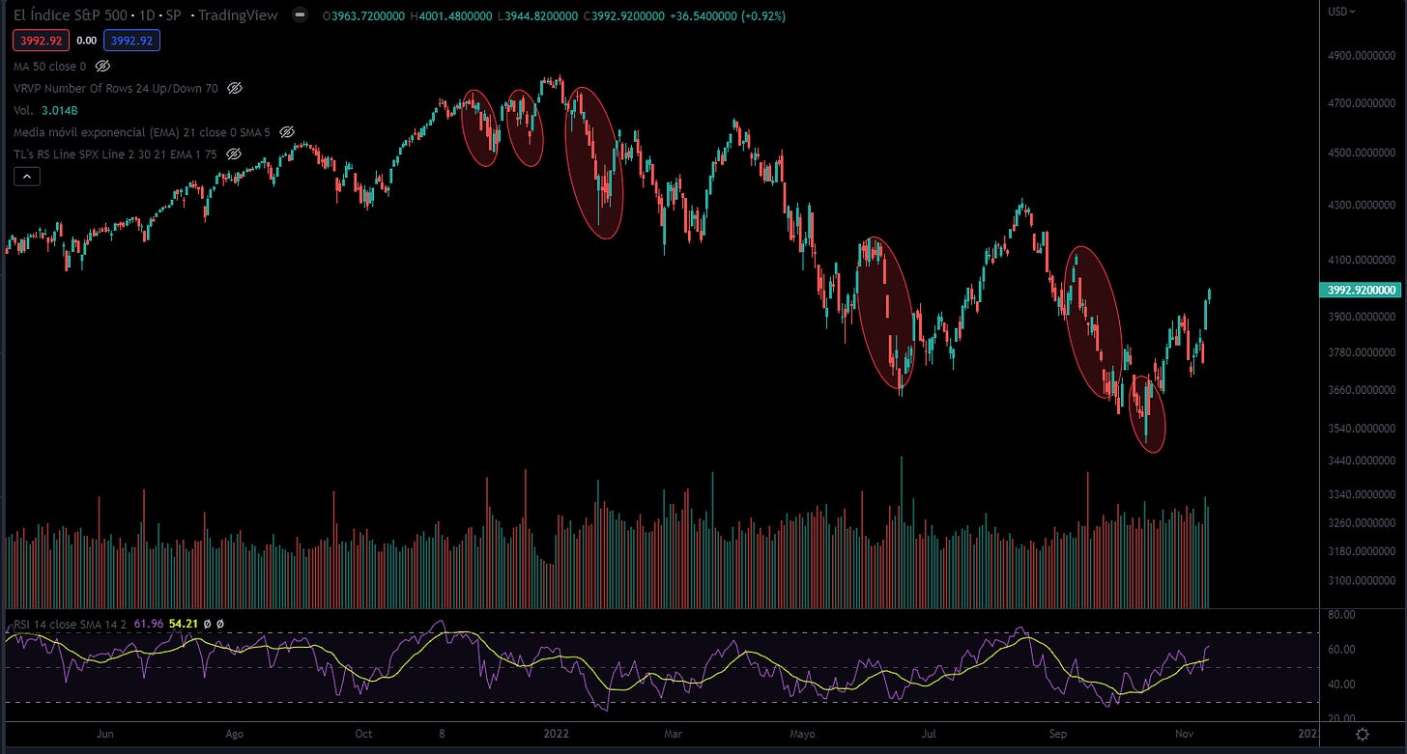Image resolution: width=1407 pixels, height=754 pixels.
Task: Click the 0.00 spread value
Action: point(87,41)
